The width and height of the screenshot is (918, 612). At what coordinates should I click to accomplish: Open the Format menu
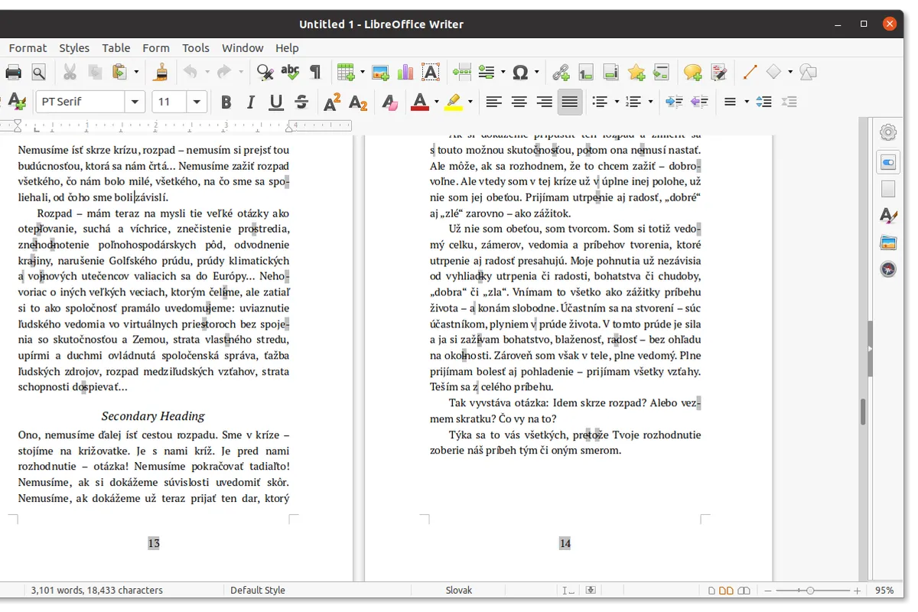click(x=28, y=47)
